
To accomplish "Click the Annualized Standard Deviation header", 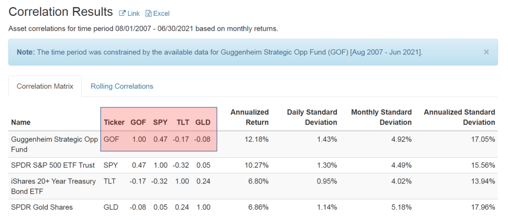I will click(x=459, y=117).
